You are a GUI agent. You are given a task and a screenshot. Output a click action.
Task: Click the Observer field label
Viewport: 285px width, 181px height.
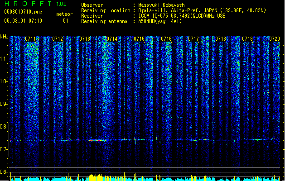pyautogui.click(x=92, y=5)
